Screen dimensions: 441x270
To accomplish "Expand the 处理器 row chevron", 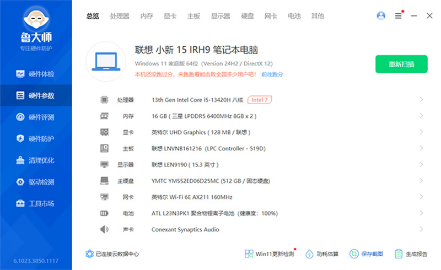I will coord(421,100).
